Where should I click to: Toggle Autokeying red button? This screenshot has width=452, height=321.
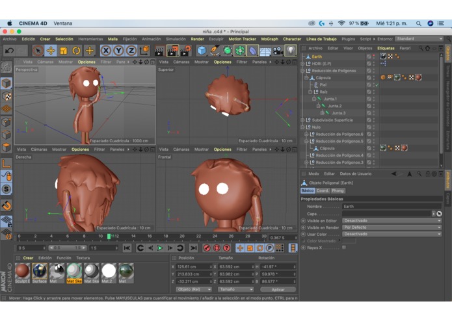(x=217, y=248)
